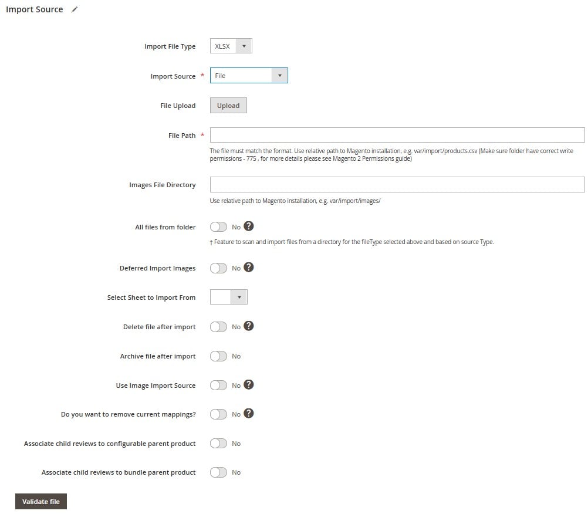This screenshot has height=514, width=588.
Task: Toggle Use Image Import Source switch
Action: [218, 386]
